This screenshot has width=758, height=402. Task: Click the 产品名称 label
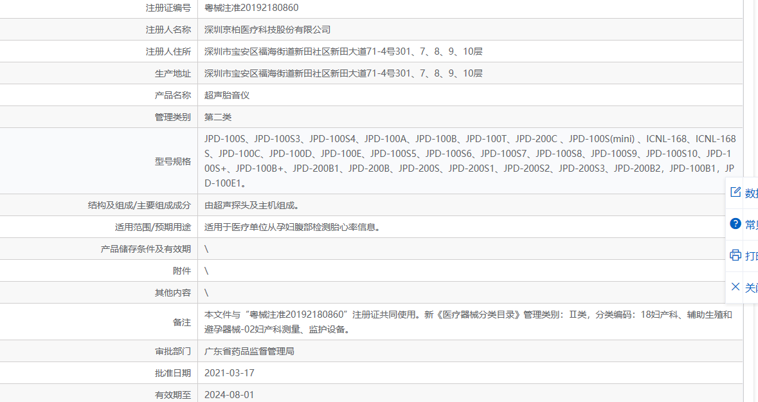pyautogui.click(x=172, y=95)
